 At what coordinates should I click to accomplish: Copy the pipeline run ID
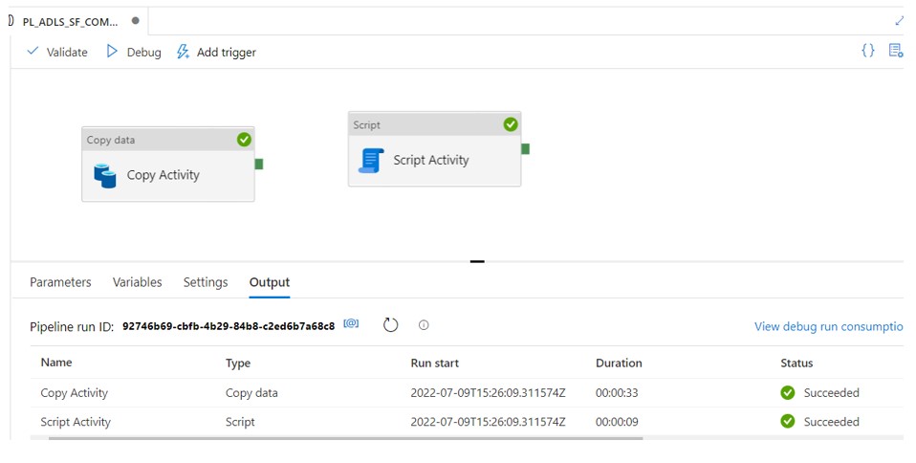351,324
